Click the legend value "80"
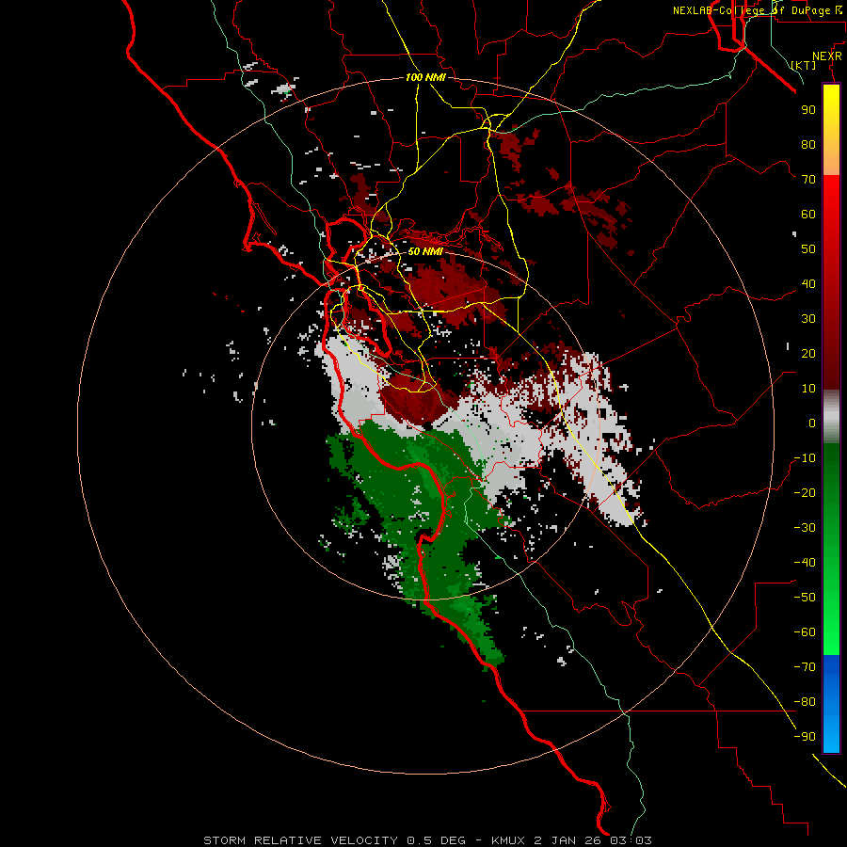847x847 pixels. (x=808, y=145)
